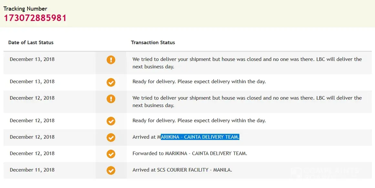The height and width of the screenshot is (188, 375).
Task: Click the Tracking Number label
Action: coord(25,9)
